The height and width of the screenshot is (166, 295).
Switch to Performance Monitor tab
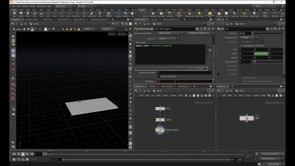point(171,19)
